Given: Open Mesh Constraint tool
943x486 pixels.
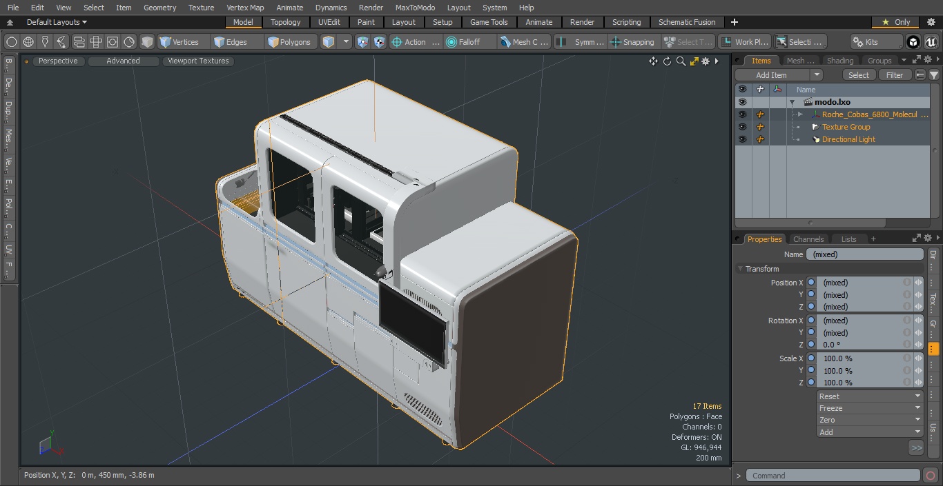Looking at the screenshot, I should point(524,42).
